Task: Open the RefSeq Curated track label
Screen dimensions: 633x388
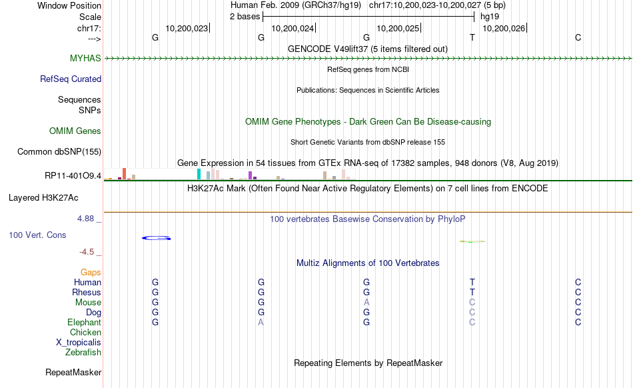Action: click(x=71, y=79)
